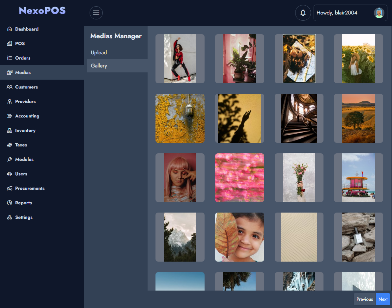Screen dimensions: 392x308
Task: Toggle the hamburger sidebar menu button
Action: pyautogui.click(x=96, y=13)
